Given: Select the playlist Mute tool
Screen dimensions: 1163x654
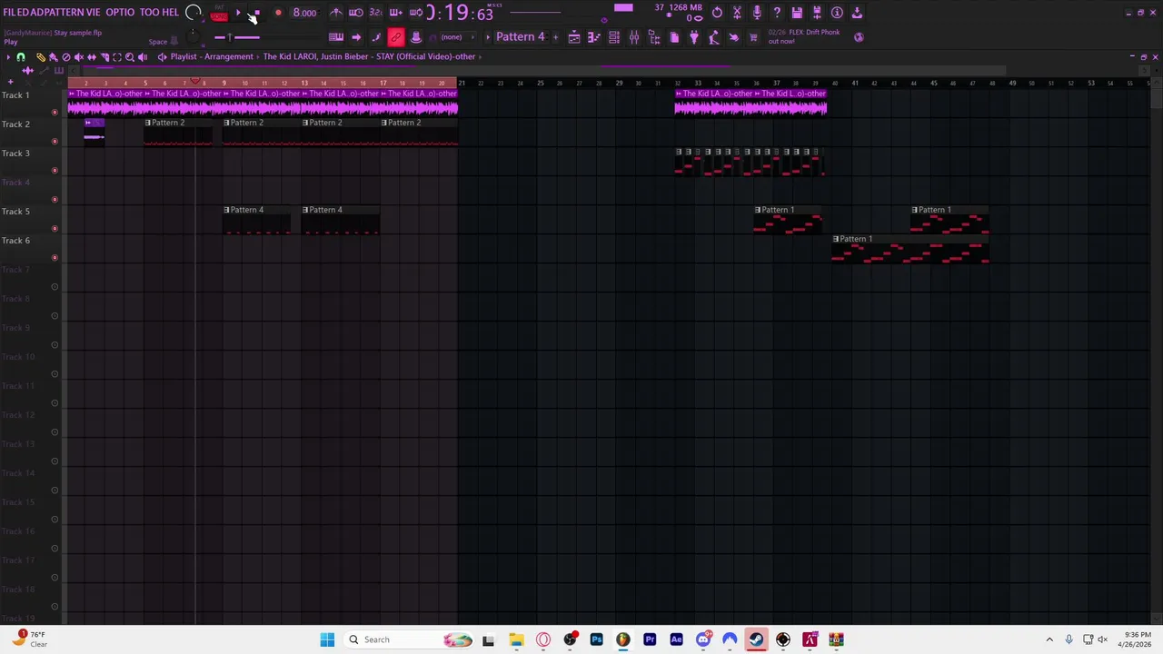Looking at the screenshot, I should (78, 56).
